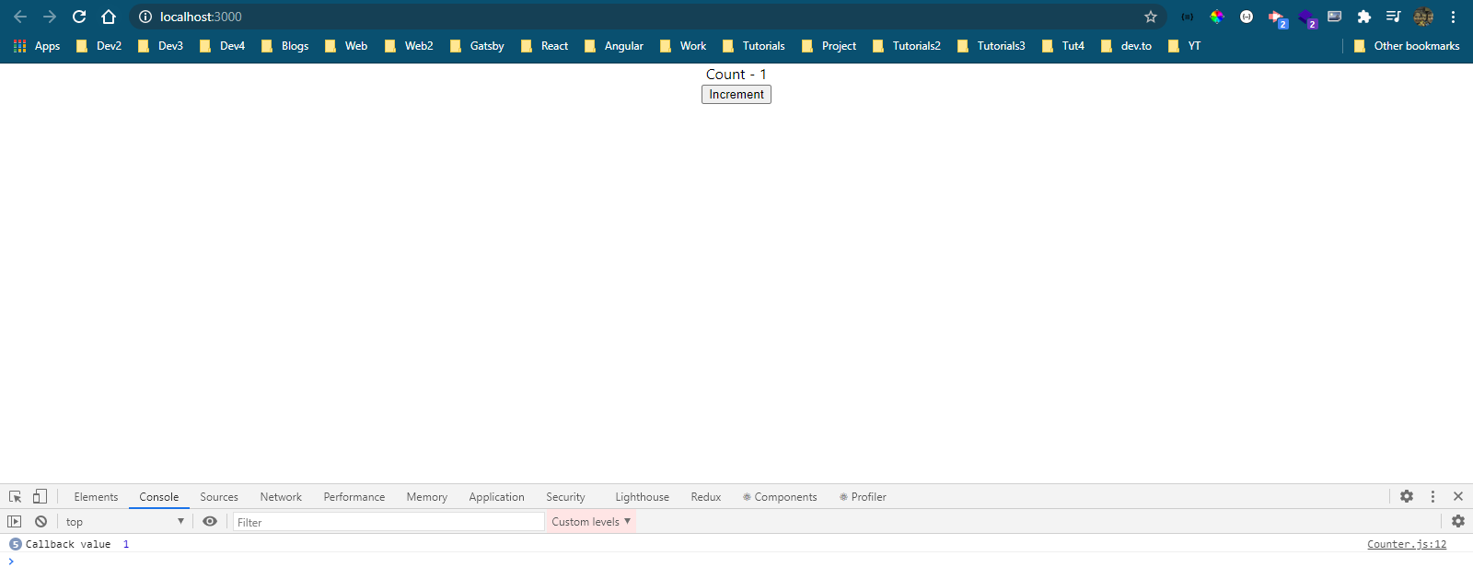Open the React Profiler tab
Image resolution: width=1473 pixels, height=579 pixels.
click(863, 497)
